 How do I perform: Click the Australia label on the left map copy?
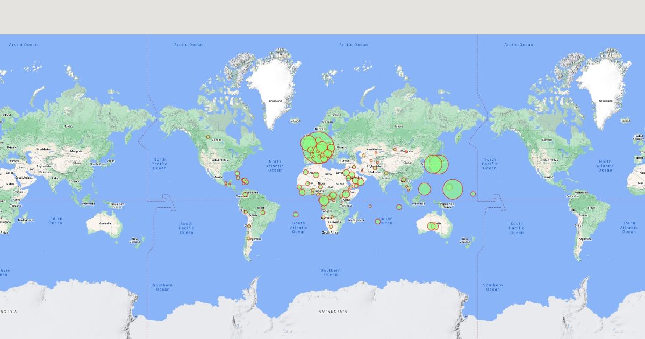pyautogui.click(x=105, y=223)
